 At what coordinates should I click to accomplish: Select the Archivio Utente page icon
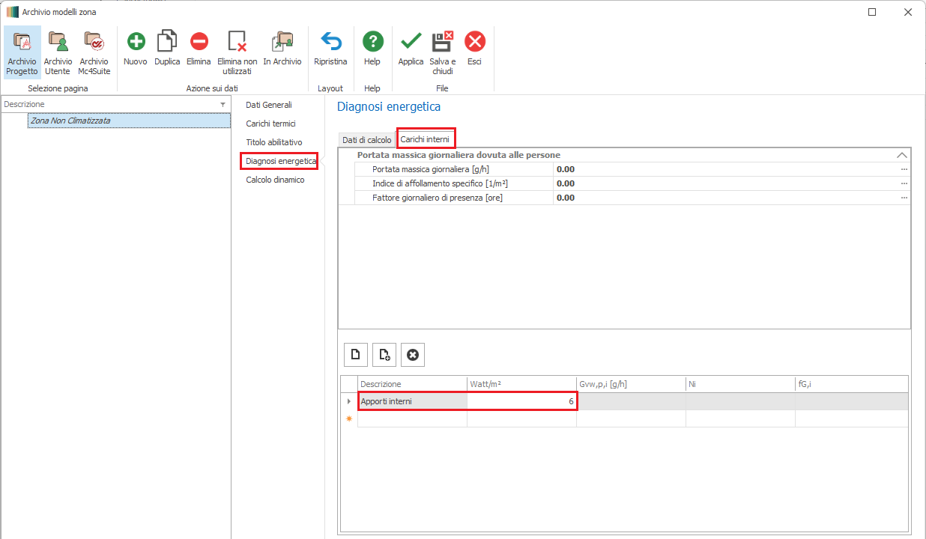[x=58, y=51]
